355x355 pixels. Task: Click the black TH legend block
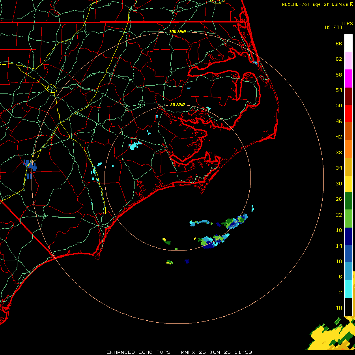pos(348,307)
